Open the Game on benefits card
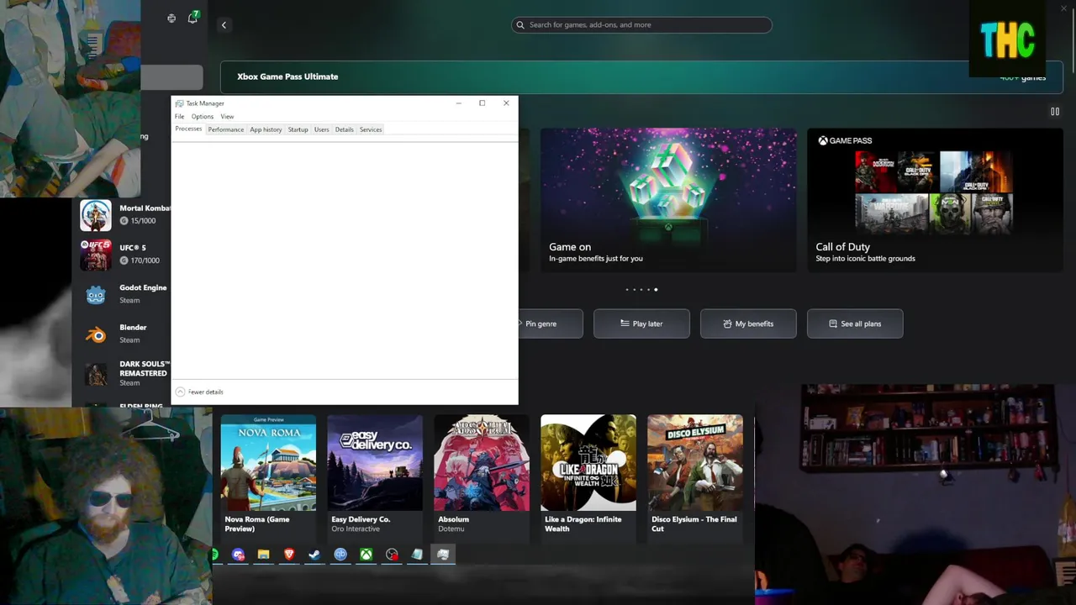The image size is (1076, 605). pos(668,200)
